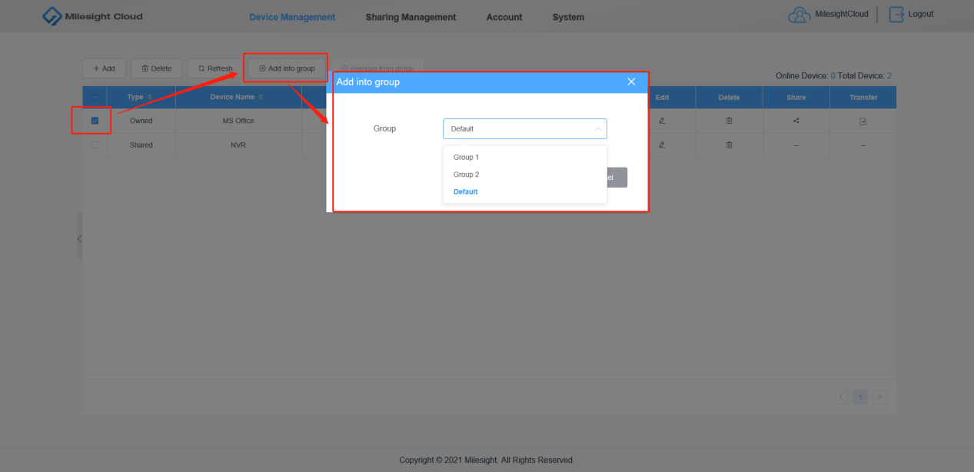Click the edit pencil icon for NVR

(662, 145)
